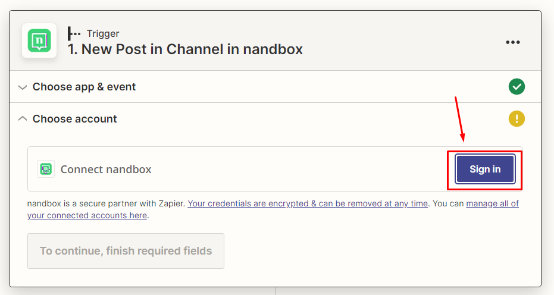Click the Connect nandbox label text
Screen dimensions: 554x295
coord(106,170)
